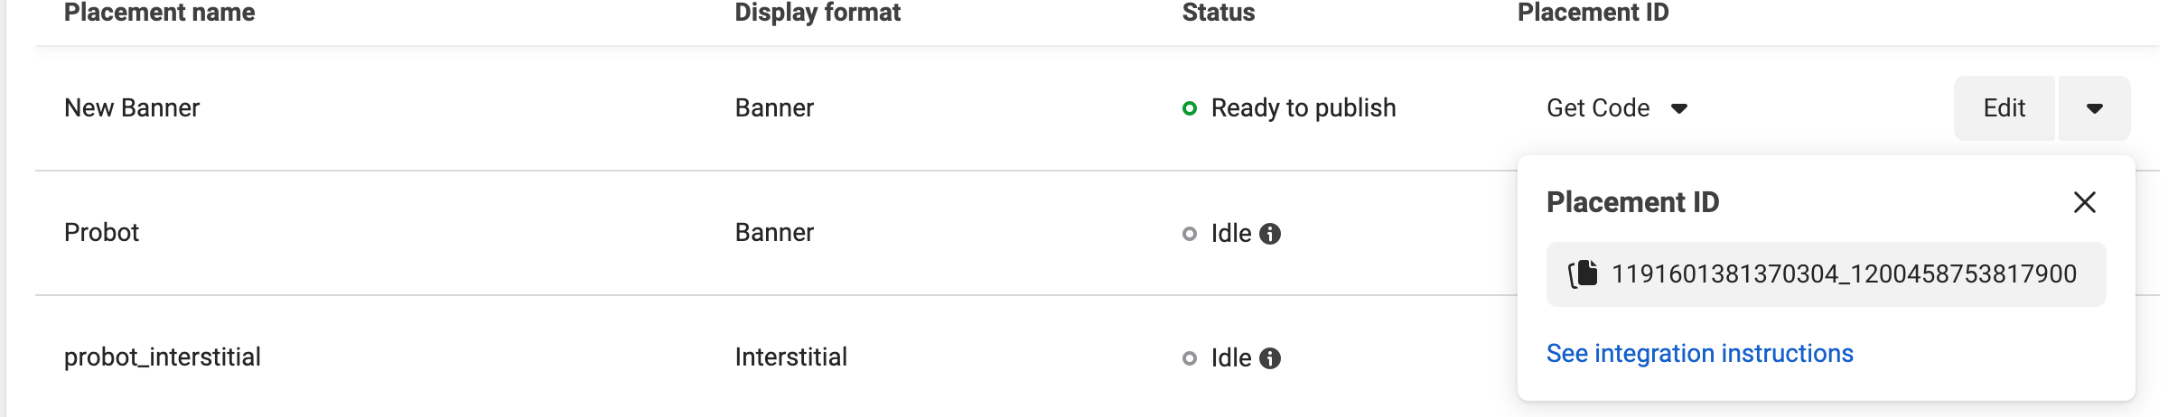
Task: Click the Edit button for New Banner
Action: (2004, 108)
